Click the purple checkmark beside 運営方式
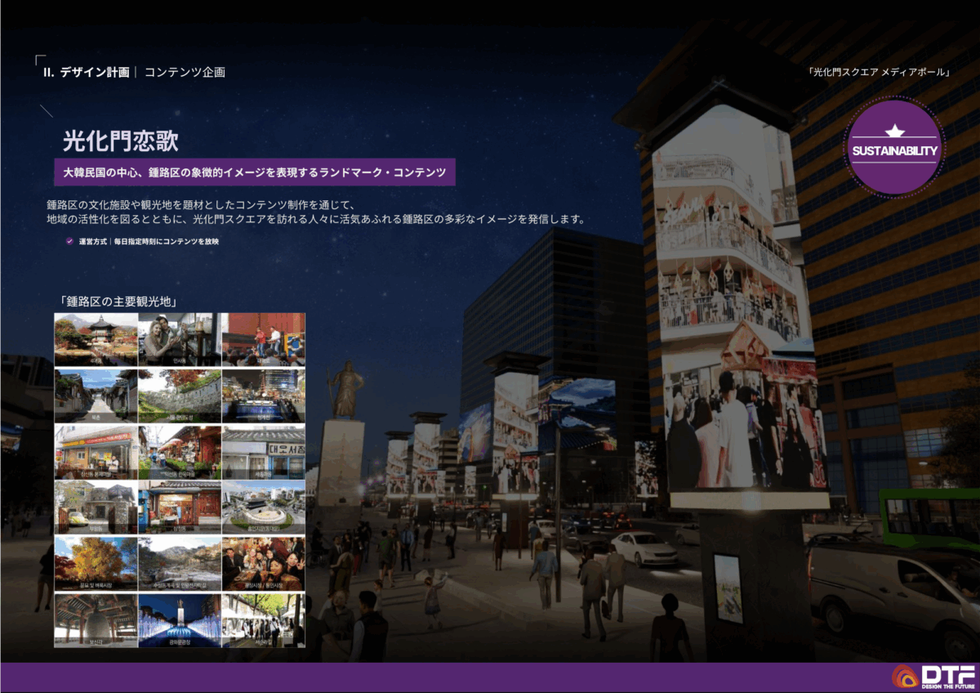Screen dimensions: 980x693 pyautogui.click(x=69, y=242)
